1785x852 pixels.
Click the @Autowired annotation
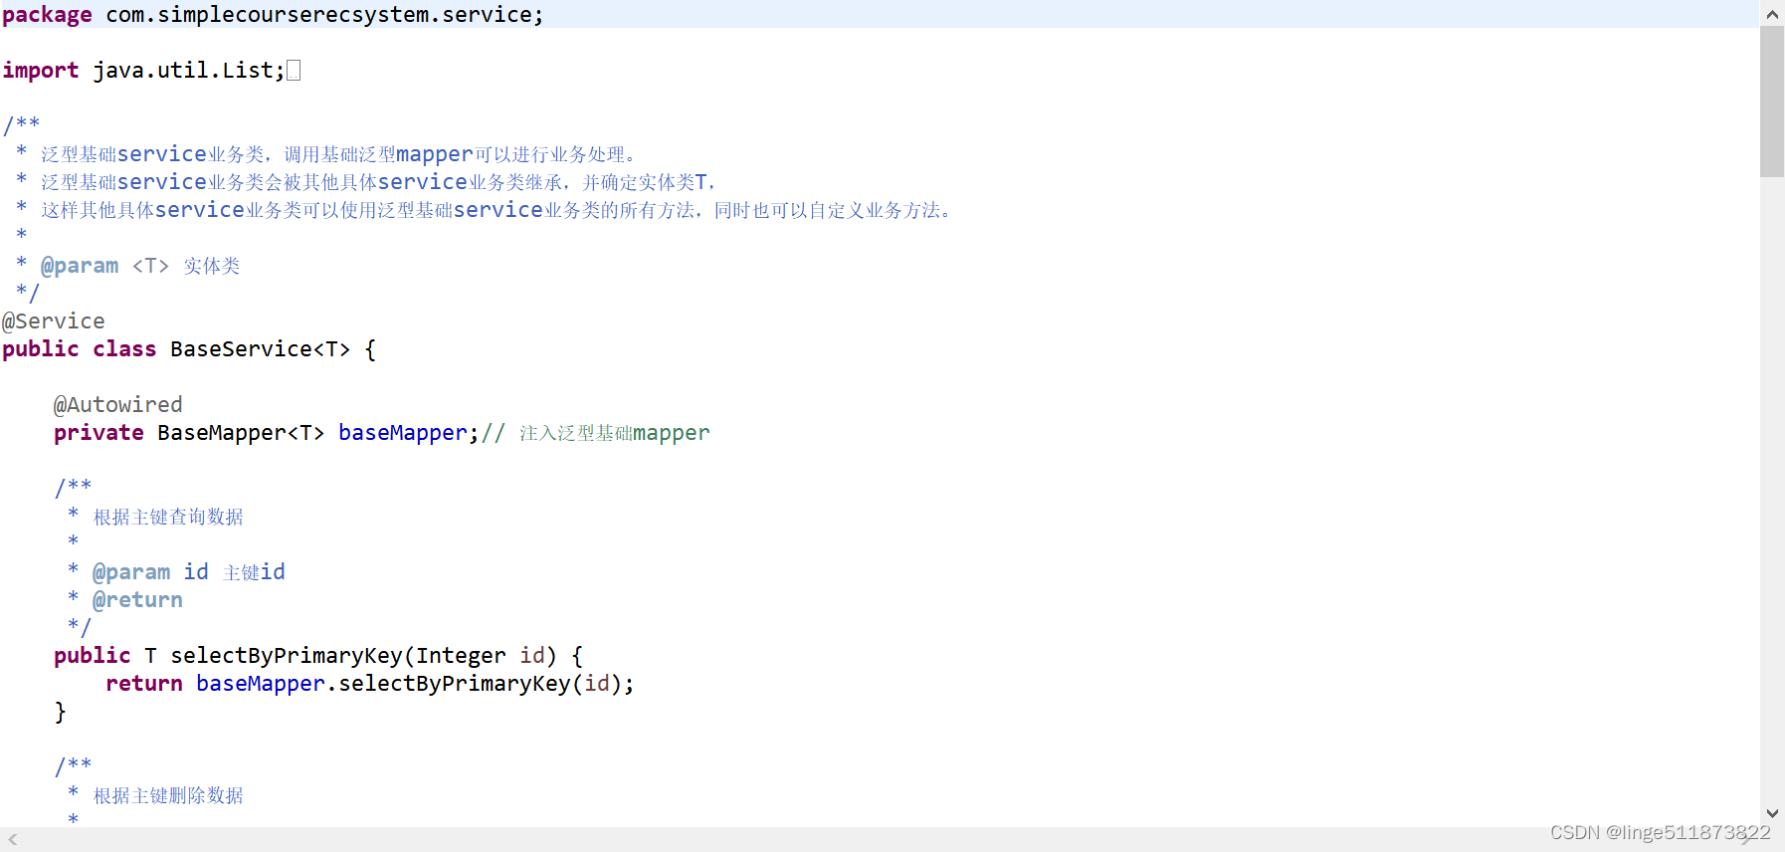pos(118,405)
